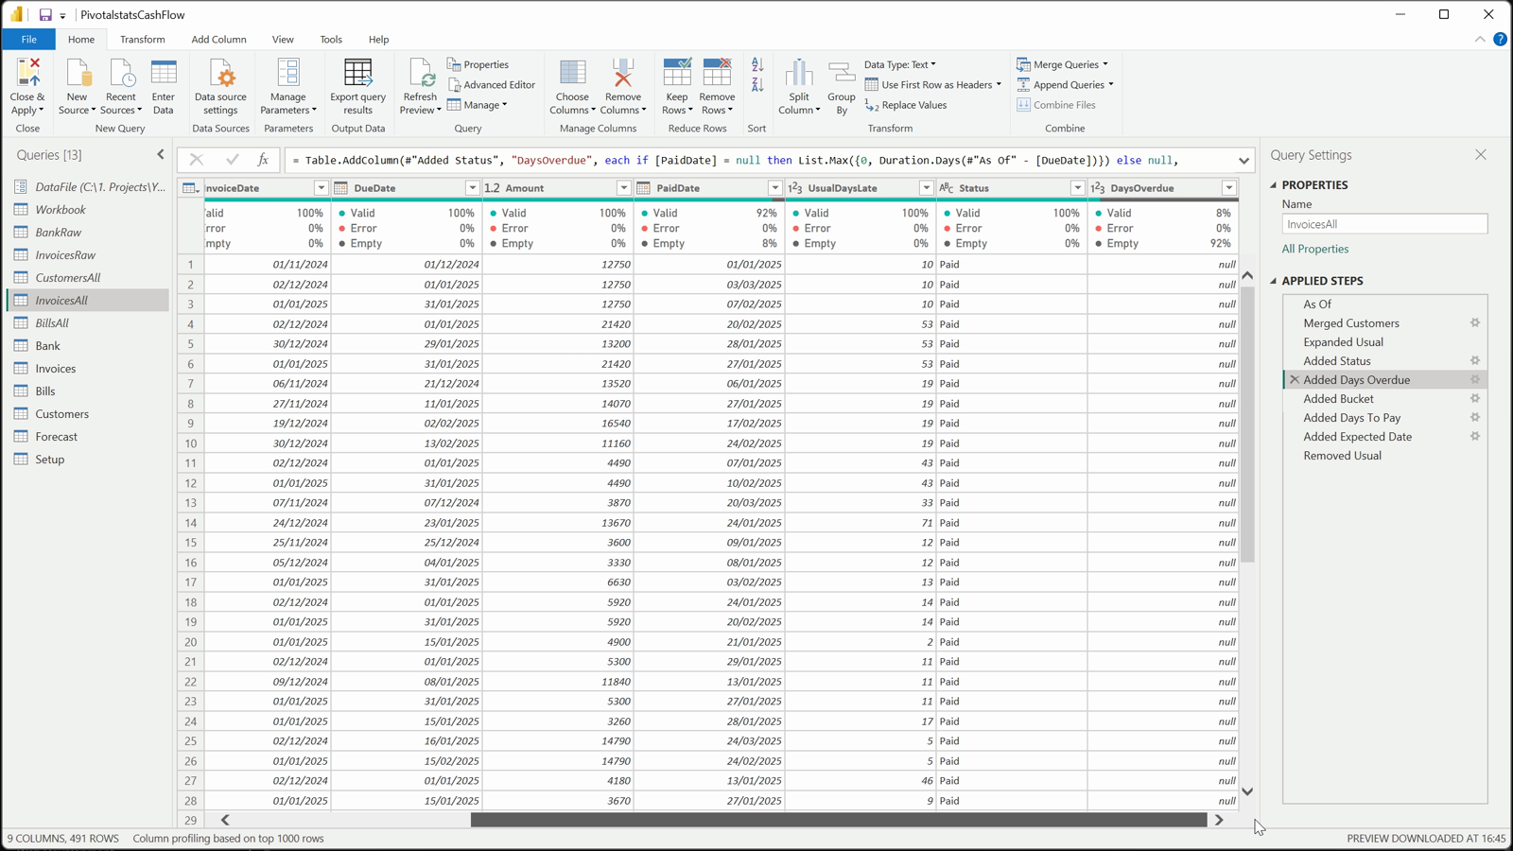Click the vertical scrollbar thumb

pyautogui.click(x=1247, y=425)
